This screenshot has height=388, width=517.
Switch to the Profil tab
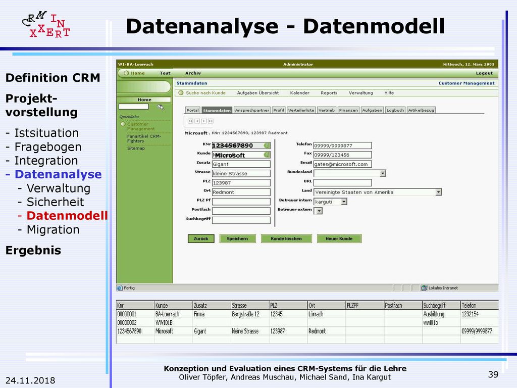coord(279,110)
